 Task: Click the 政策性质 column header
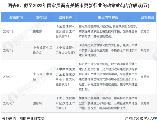tap(147, 17)
